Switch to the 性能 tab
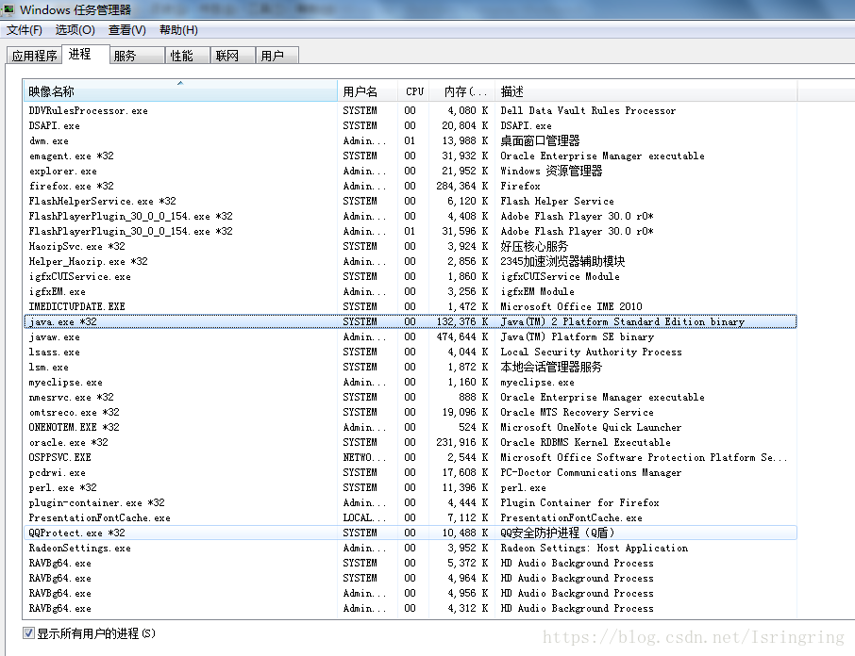The width and height of the screenshot is (855, 656). pyautogui.click(x=188, y=56)
